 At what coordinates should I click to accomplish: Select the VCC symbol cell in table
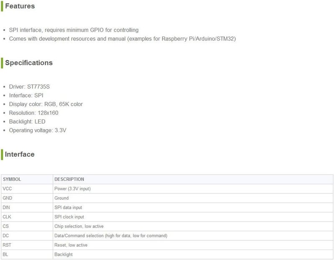coord(8,189)
